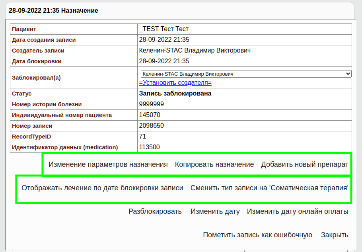Screen dimensions: 362x252
Task: Click the 'Индивидуальный номер пациента' label
Action: point(62,115)
